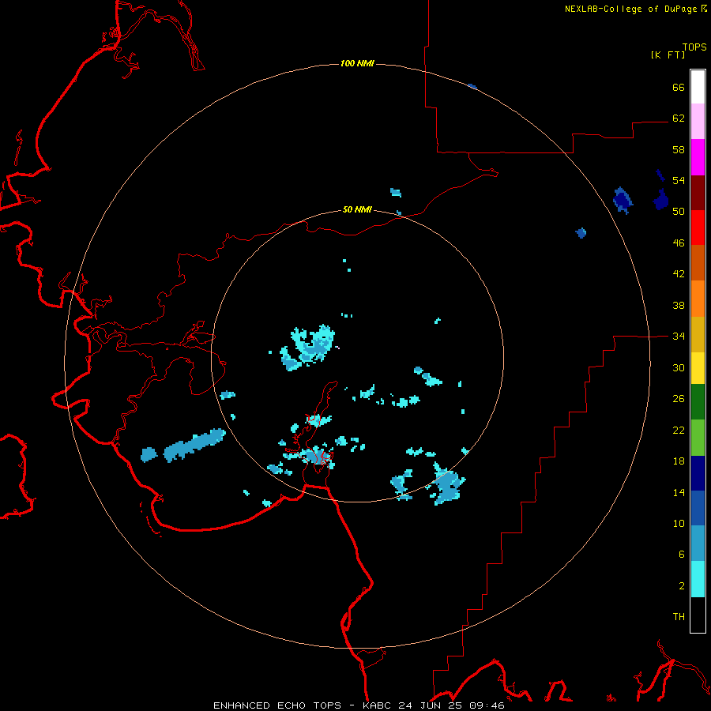The height and width of the screenshot is (711, 711).
Task: Click the dark orange legend band
Action: [x=698, y=263]
